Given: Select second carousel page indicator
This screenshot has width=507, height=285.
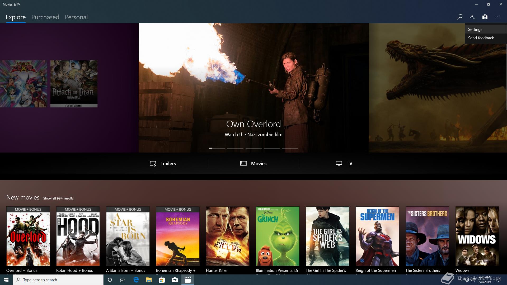Looking at the screenshot, I should 235,148.
